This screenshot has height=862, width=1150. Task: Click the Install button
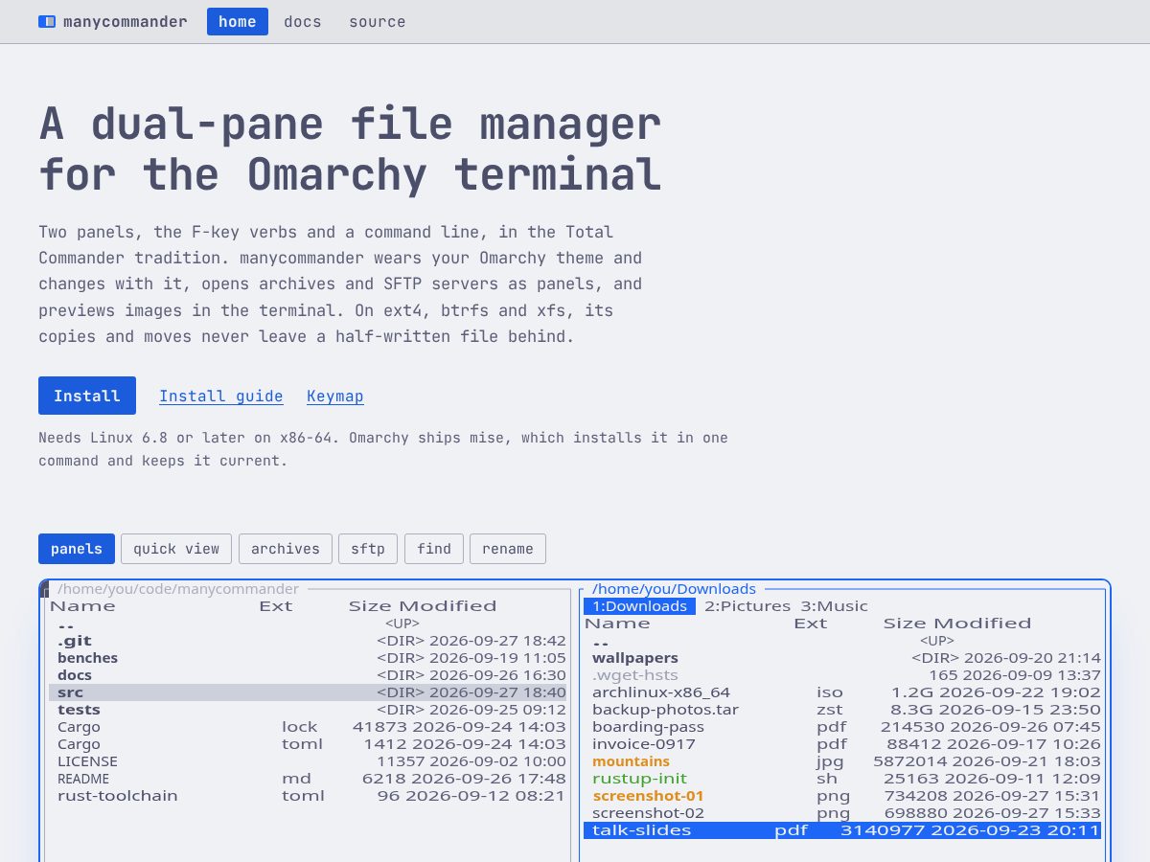click(x=87, y=396)
